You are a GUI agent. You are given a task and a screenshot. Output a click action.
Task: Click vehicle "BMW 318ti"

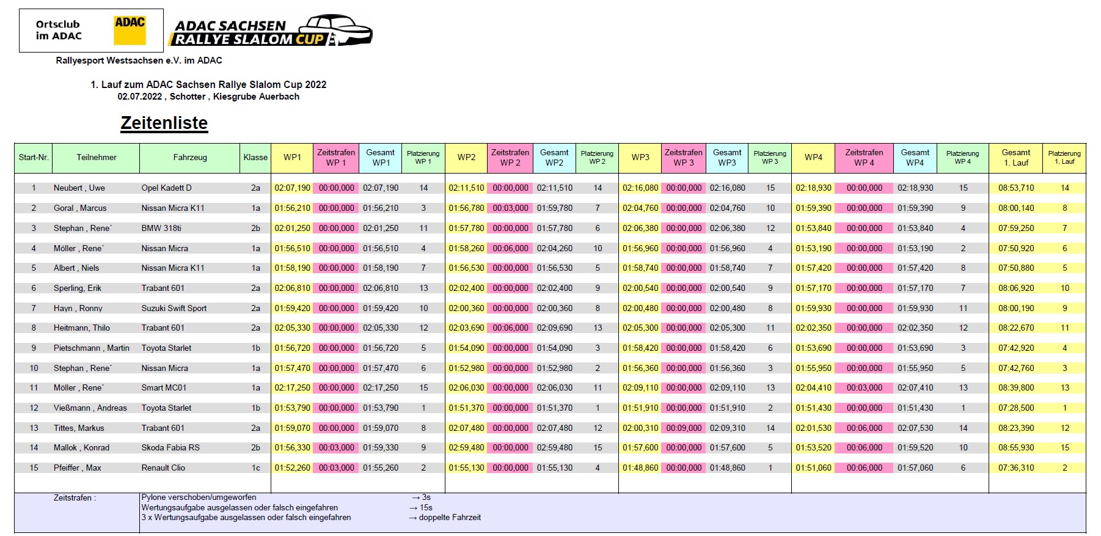click(x=161, y=229)
